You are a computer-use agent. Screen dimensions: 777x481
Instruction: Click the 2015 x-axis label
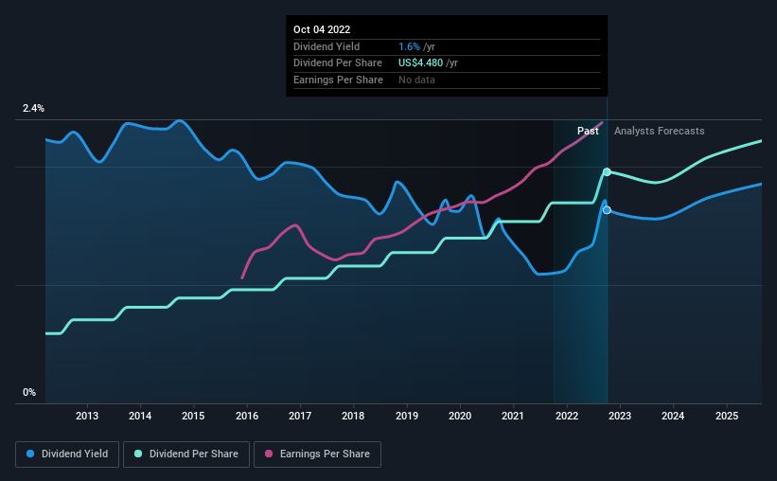point(193,416)
